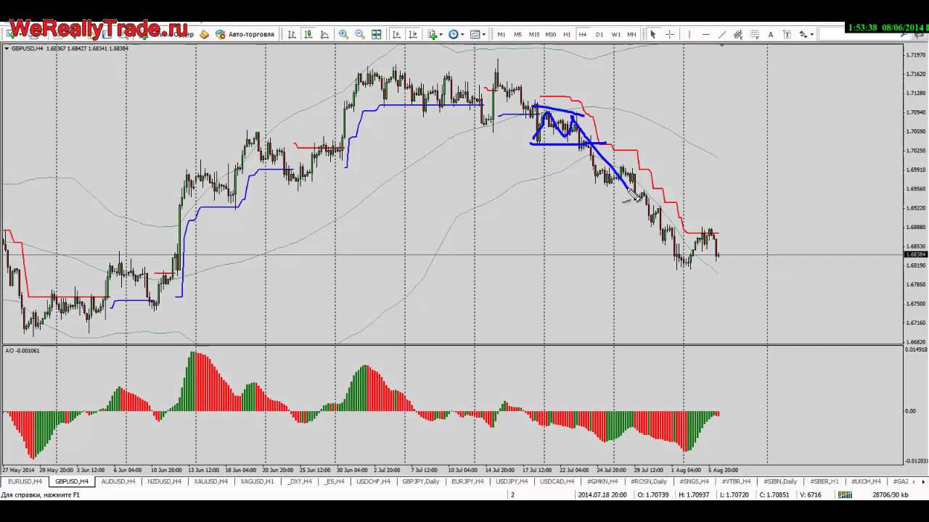Switch to M1 timeframe
929x522 pixels.
pos(501,34)
